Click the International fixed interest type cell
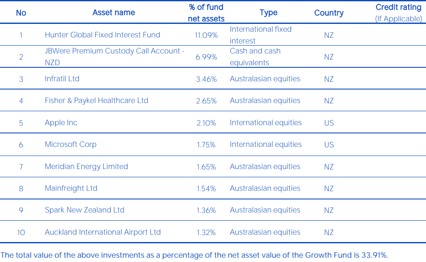The width and height of the screenshot is (426, 262). 260,35
